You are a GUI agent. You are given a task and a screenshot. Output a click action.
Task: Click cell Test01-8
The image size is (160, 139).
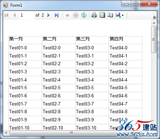[x=25, y=112]
